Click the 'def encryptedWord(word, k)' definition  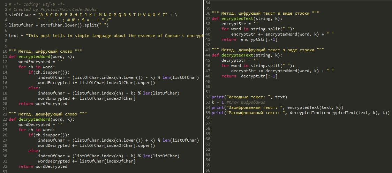(x=42, y=57)
